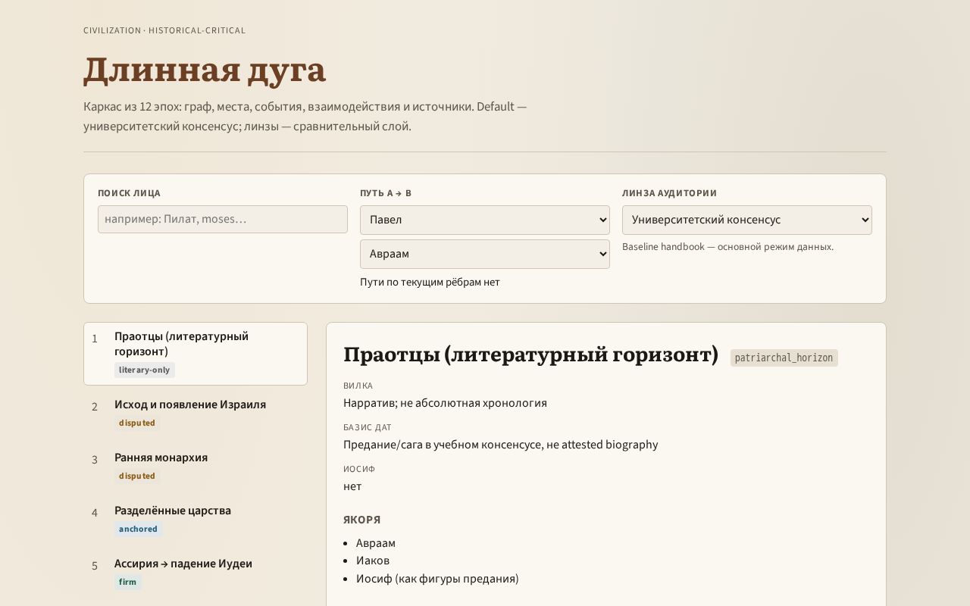Viewport: 970px width, 606px height.
Task: Open the audience lens dropdown
Action: 747,220
